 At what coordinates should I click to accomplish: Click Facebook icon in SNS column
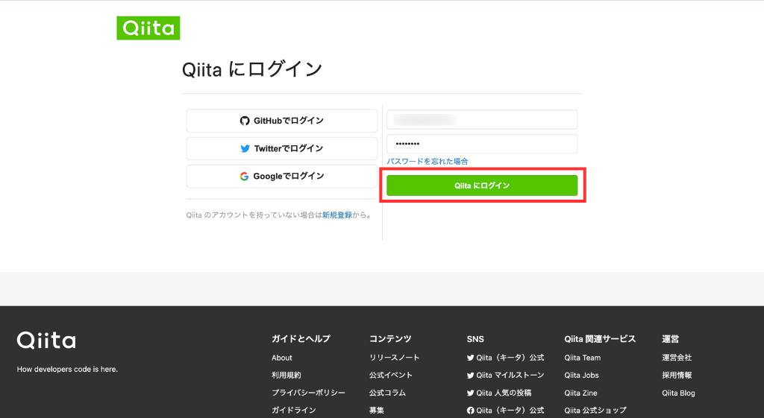pos(470,411)
